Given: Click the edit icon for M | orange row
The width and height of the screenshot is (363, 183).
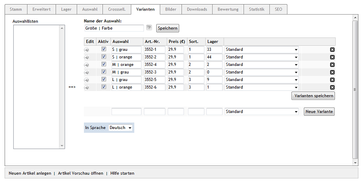Looking at the screenshot, I should click(x=86, y=65).
